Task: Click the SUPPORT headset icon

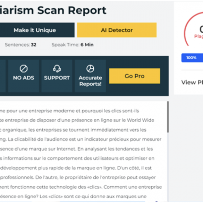Action: (x=57, y=69)
